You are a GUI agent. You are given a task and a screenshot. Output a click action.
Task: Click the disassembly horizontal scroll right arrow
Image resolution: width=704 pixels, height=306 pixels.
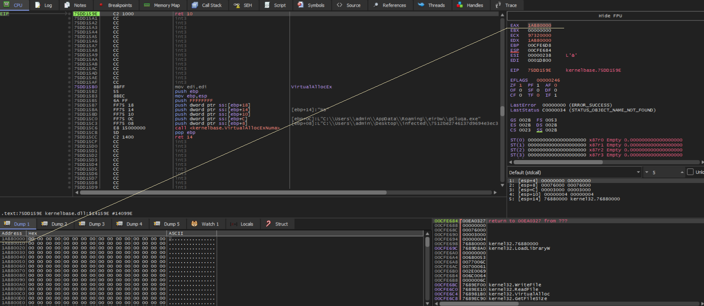click(495, 193)
